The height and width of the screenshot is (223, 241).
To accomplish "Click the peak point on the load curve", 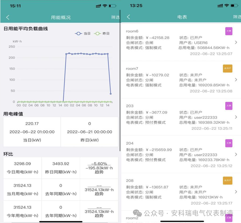I will 69,53.
